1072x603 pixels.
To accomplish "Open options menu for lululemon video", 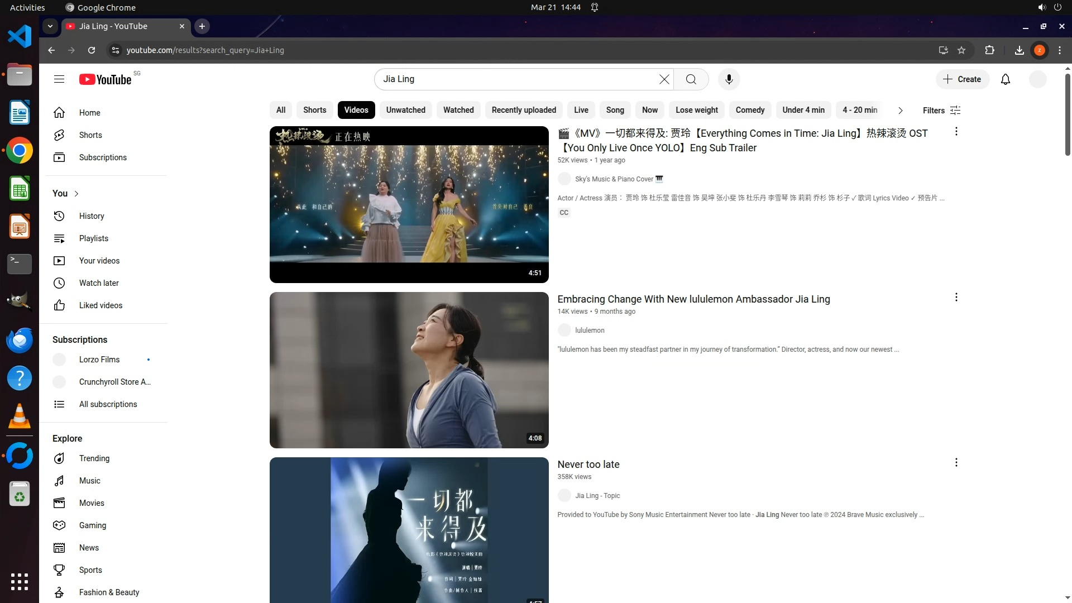I will click(x=956, y=298).
